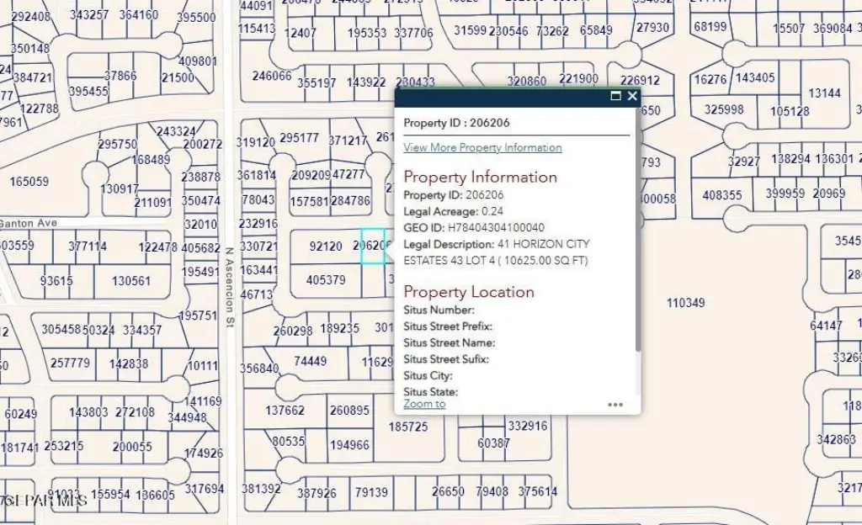The width and height of the screenshot is (862, 525).
Task: Select parcel 110349 on the map
Action: click(685, 303)
